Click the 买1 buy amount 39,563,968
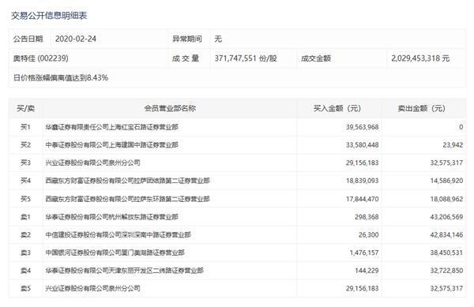 tap(362, 127)
